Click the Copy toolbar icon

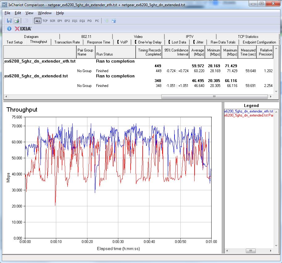(26, 21)
